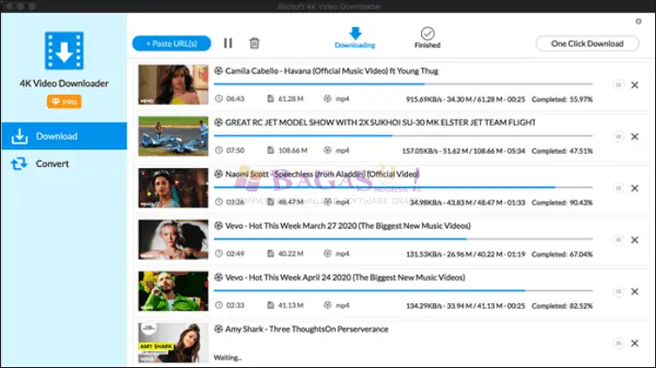Click the clock duration icon beside 02:33

pos(218,305)
